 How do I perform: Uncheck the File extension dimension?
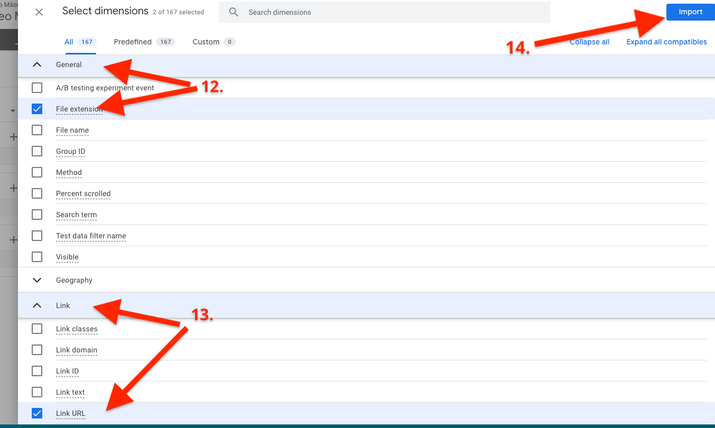click(x=37, y=109)
